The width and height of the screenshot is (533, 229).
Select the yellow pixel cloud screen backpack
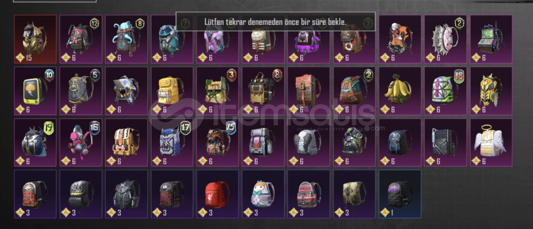click(x=35, y=91)
